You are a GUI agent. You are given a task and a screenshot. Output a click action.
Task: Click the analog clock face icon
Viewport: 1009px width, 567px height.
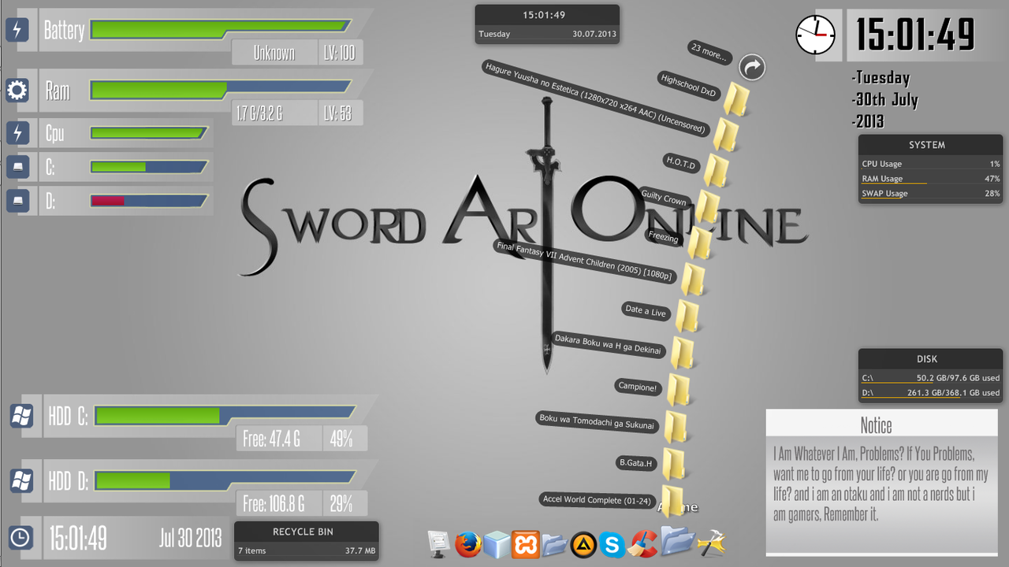pos(815,35)
